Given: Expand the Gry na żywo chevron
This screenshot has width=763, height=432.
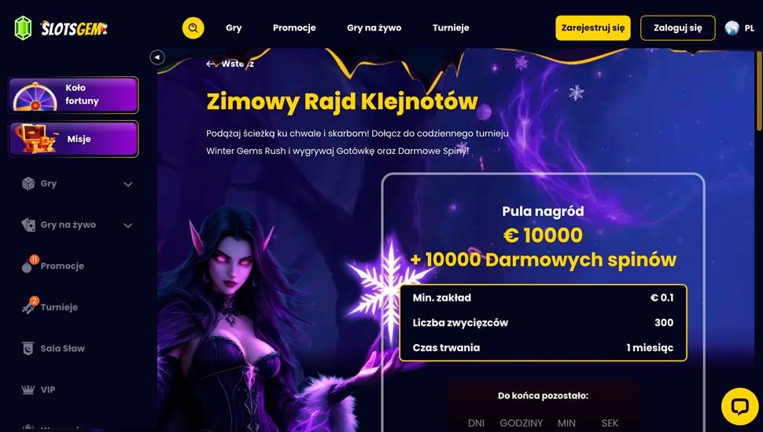Looking at the screenshot, I should pos(128,225).
